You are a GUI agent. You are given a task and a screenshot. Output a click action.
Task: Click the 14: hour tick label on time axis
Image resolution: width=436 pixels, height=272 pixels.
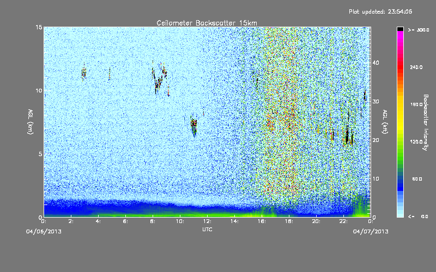coord(234,221)
